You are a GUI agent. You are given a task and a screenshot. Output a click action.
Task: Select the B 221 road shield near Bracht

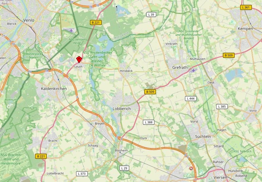[41, 156]
